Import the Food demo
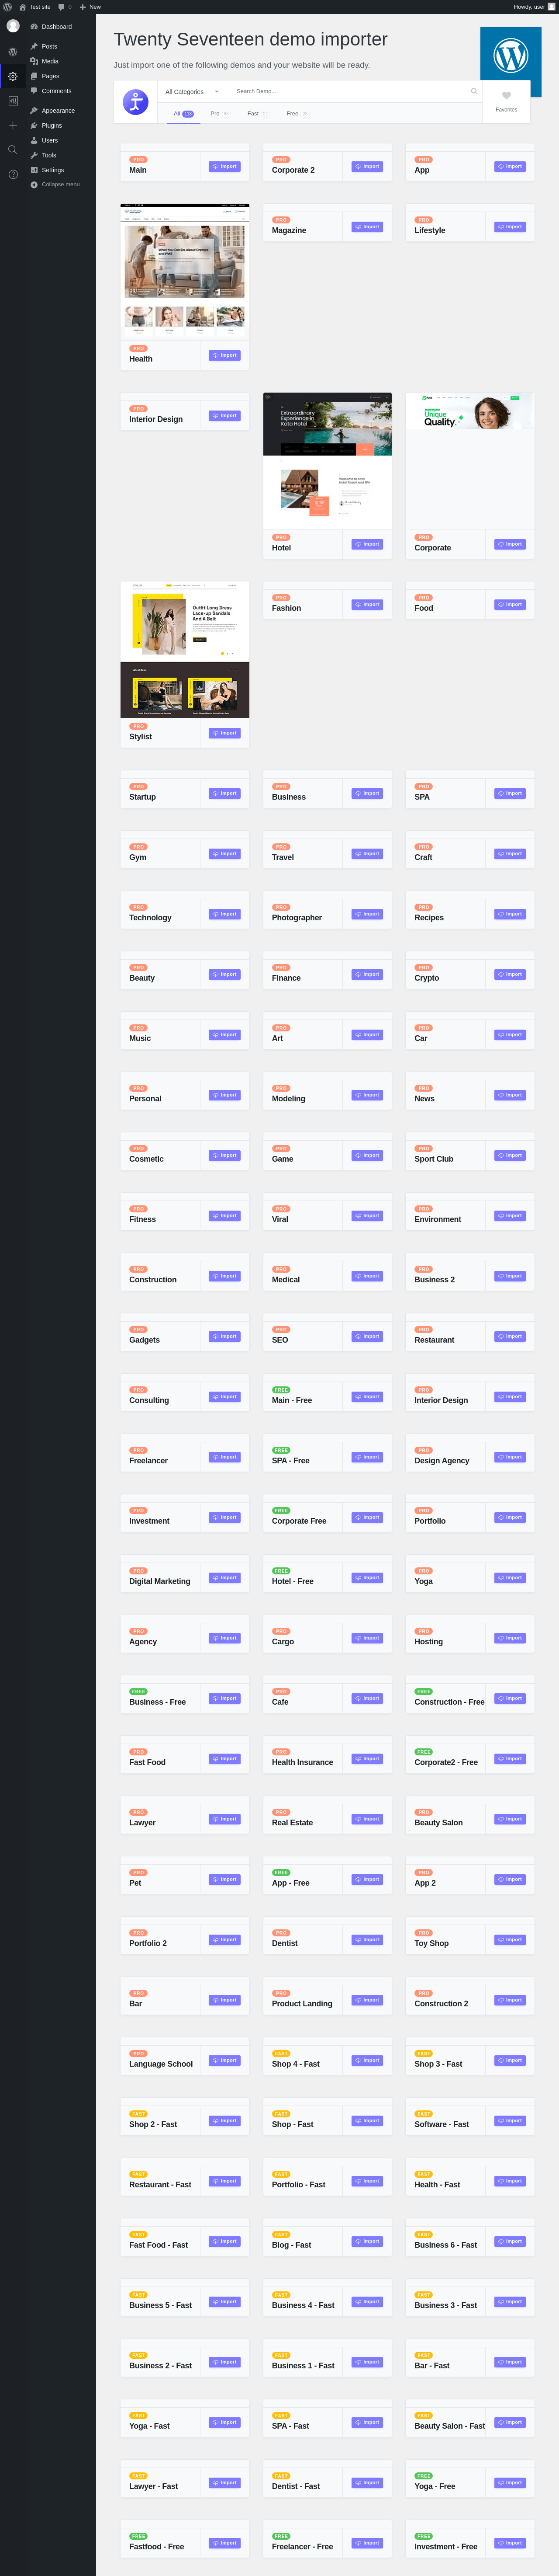The height and width of the screenshot is (2576, 559). tap(510, 604)
